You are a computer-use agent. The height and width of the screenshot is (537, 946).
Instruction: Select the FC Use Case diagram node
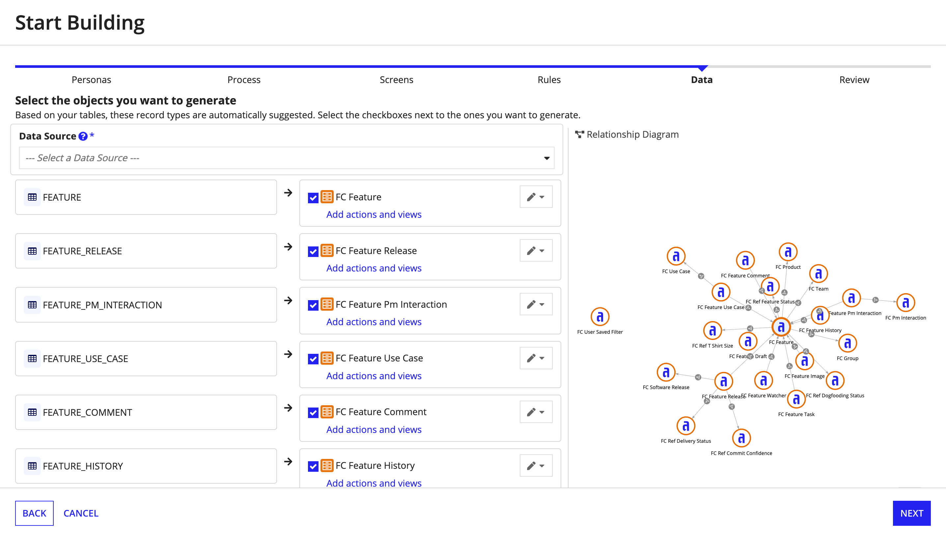(x=676, y=256)
